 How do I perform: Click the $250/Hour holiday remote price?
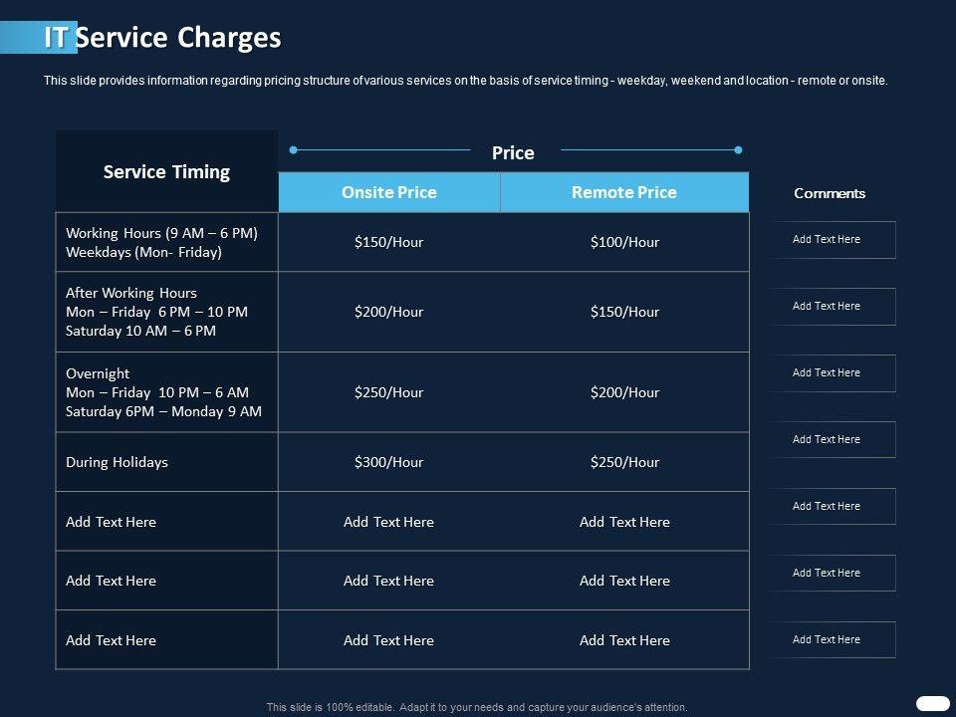point(624,462)
